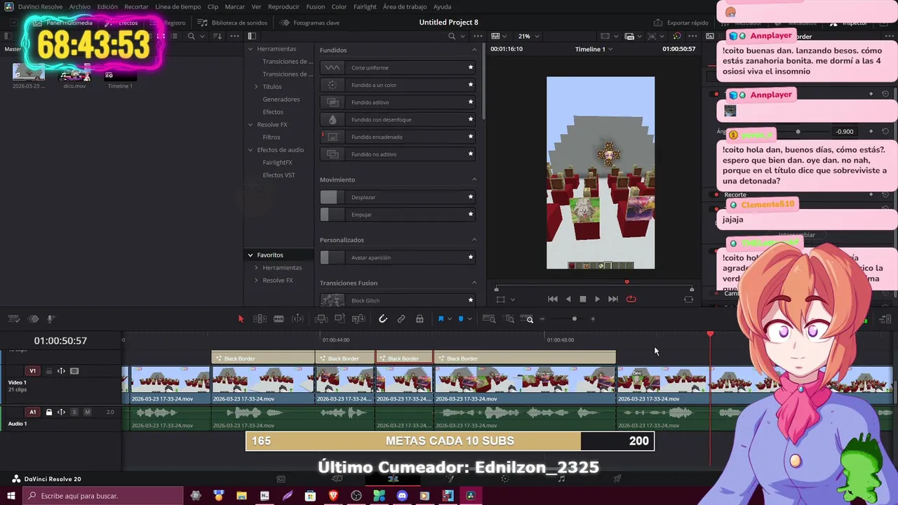Collapse the Herramientas tree section

[250, 49]
